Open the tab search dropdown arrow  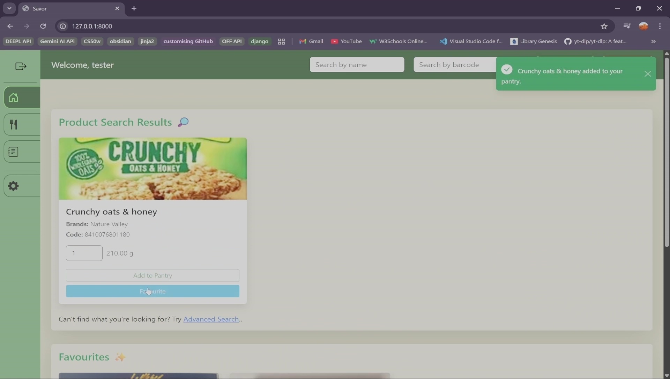9,8
